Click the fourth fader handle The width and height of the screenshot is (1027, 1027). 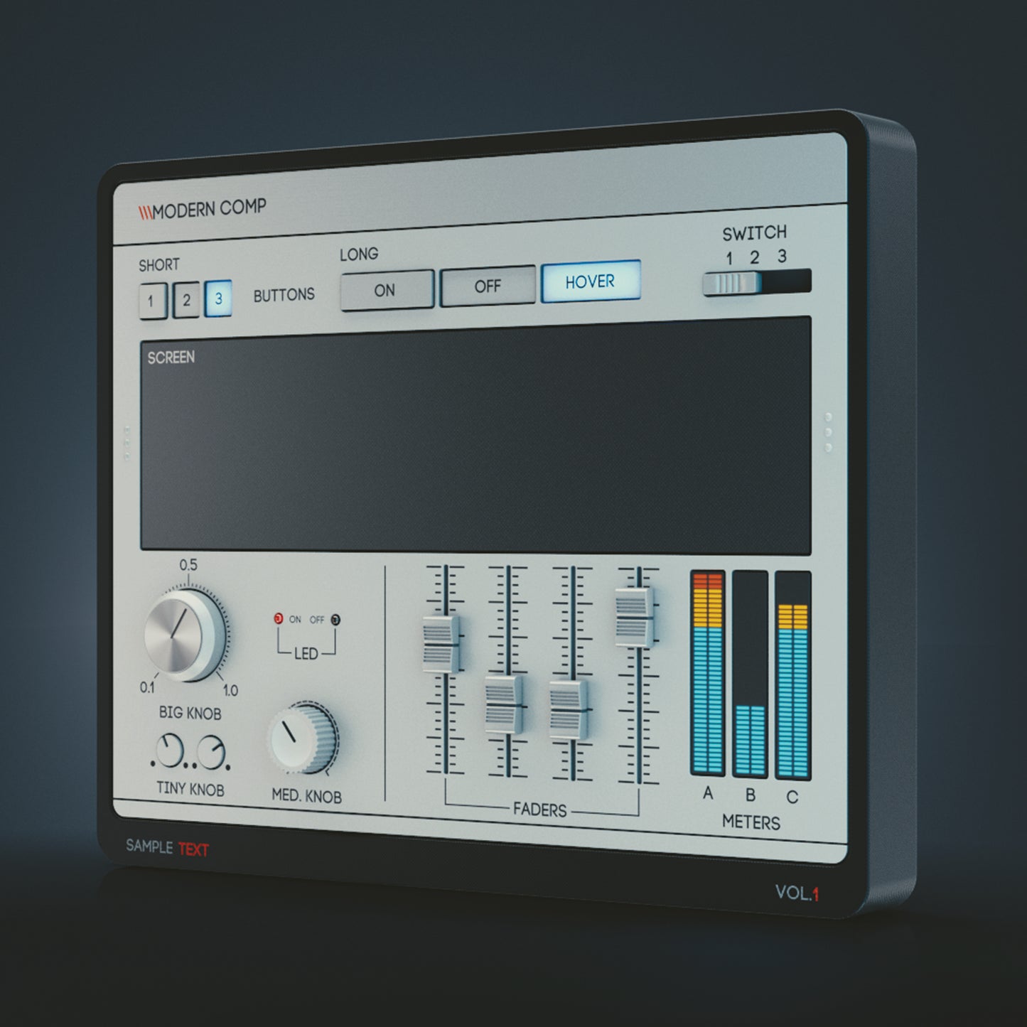pyautogui.click(x=633, y=617)
